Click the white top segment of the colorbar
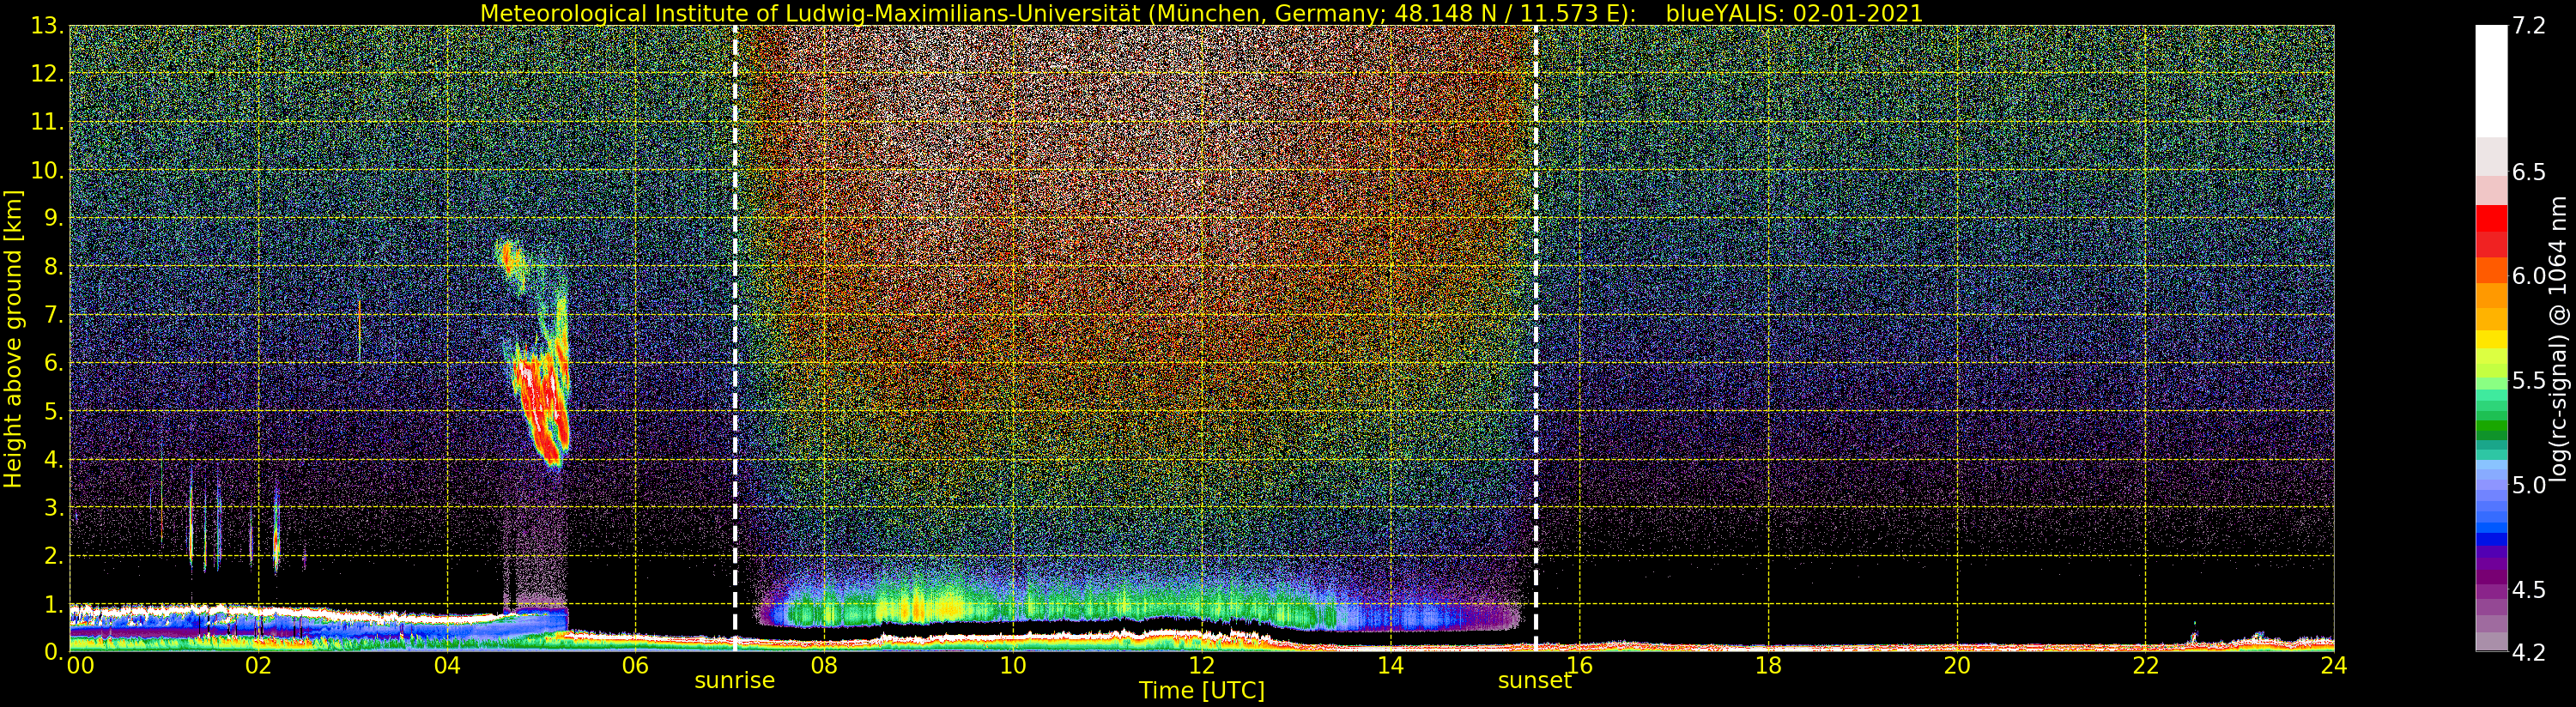The width and height of the screenshot is (2576, 707). click(x=2491, y=80)
